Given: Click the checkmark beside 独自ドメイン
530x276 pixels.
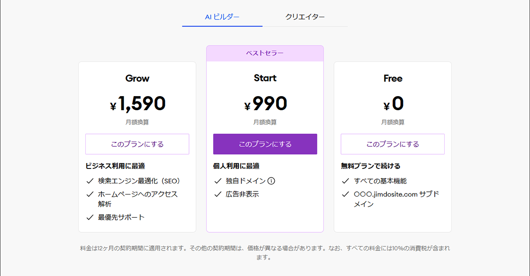Looking at the screenshot, I should [217, 180].
